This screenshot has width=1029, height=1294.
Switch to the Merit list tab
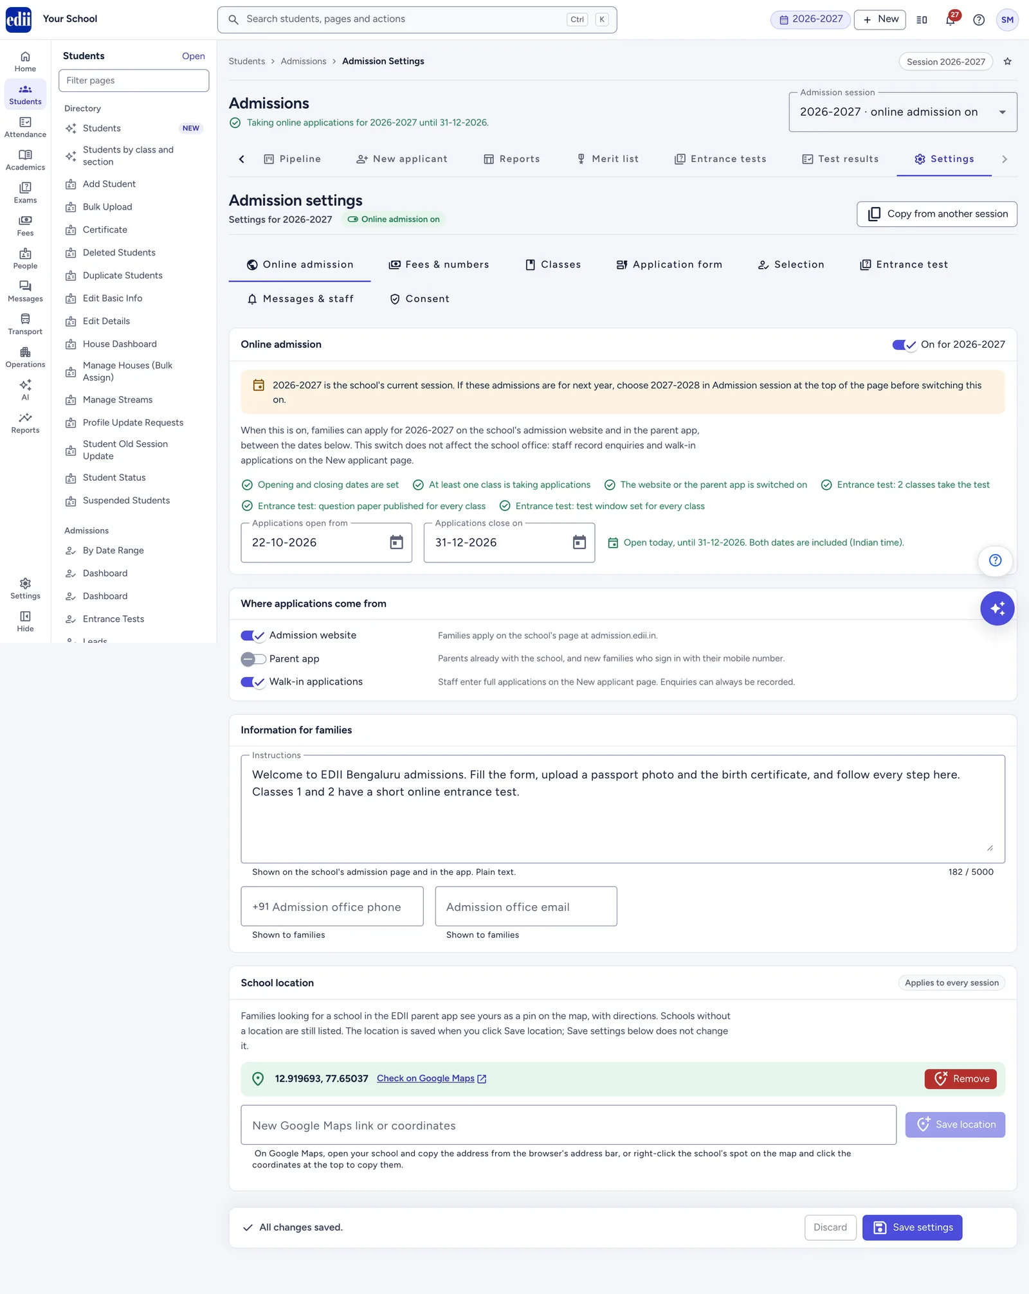(607, 159)
